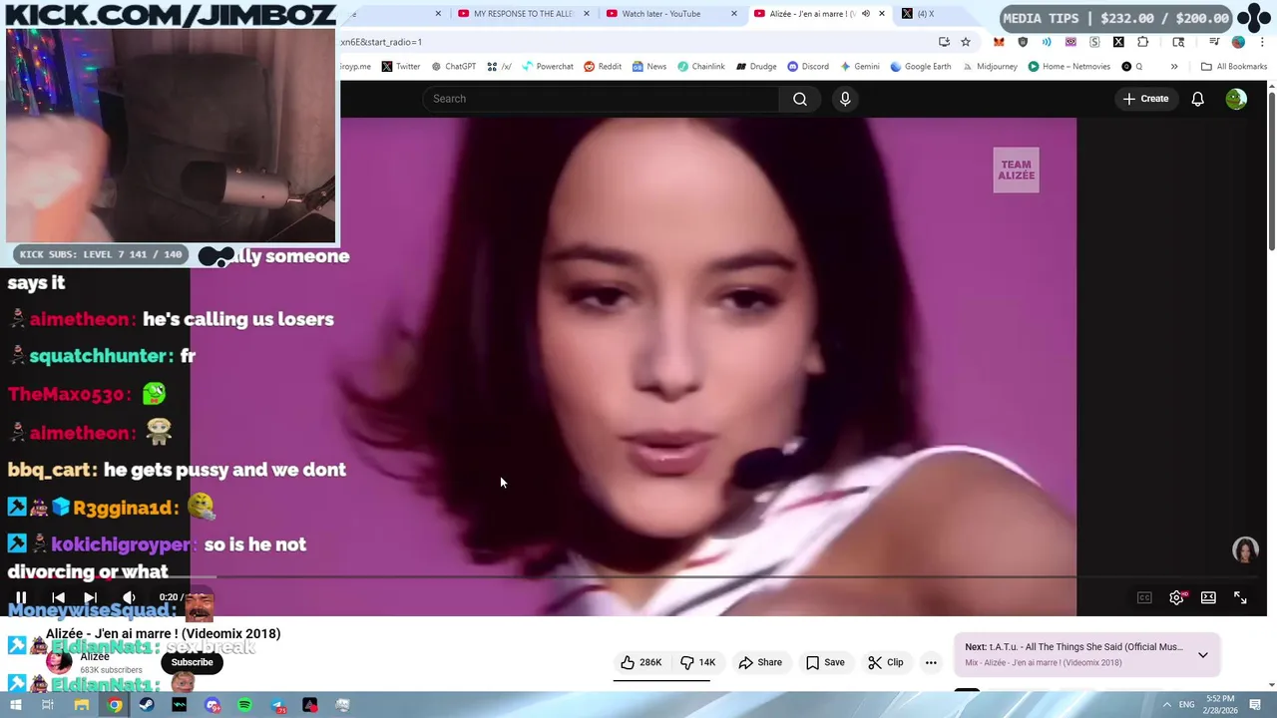Open the Chrome extensions puzzle menu
The width and height of the screenshot is (1277, 718).
(1143, 42)
